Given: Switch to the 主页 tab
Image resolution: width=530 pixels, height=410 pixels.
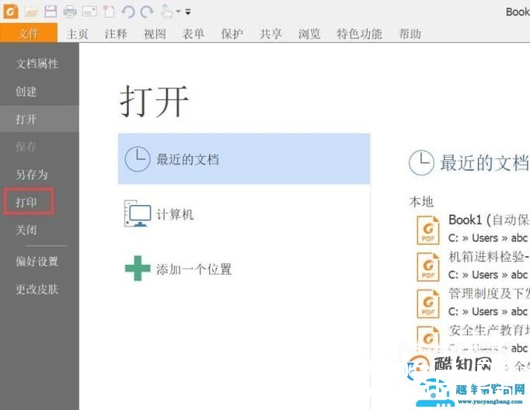Looking at the screenshot, I should [x=78, y=33].
